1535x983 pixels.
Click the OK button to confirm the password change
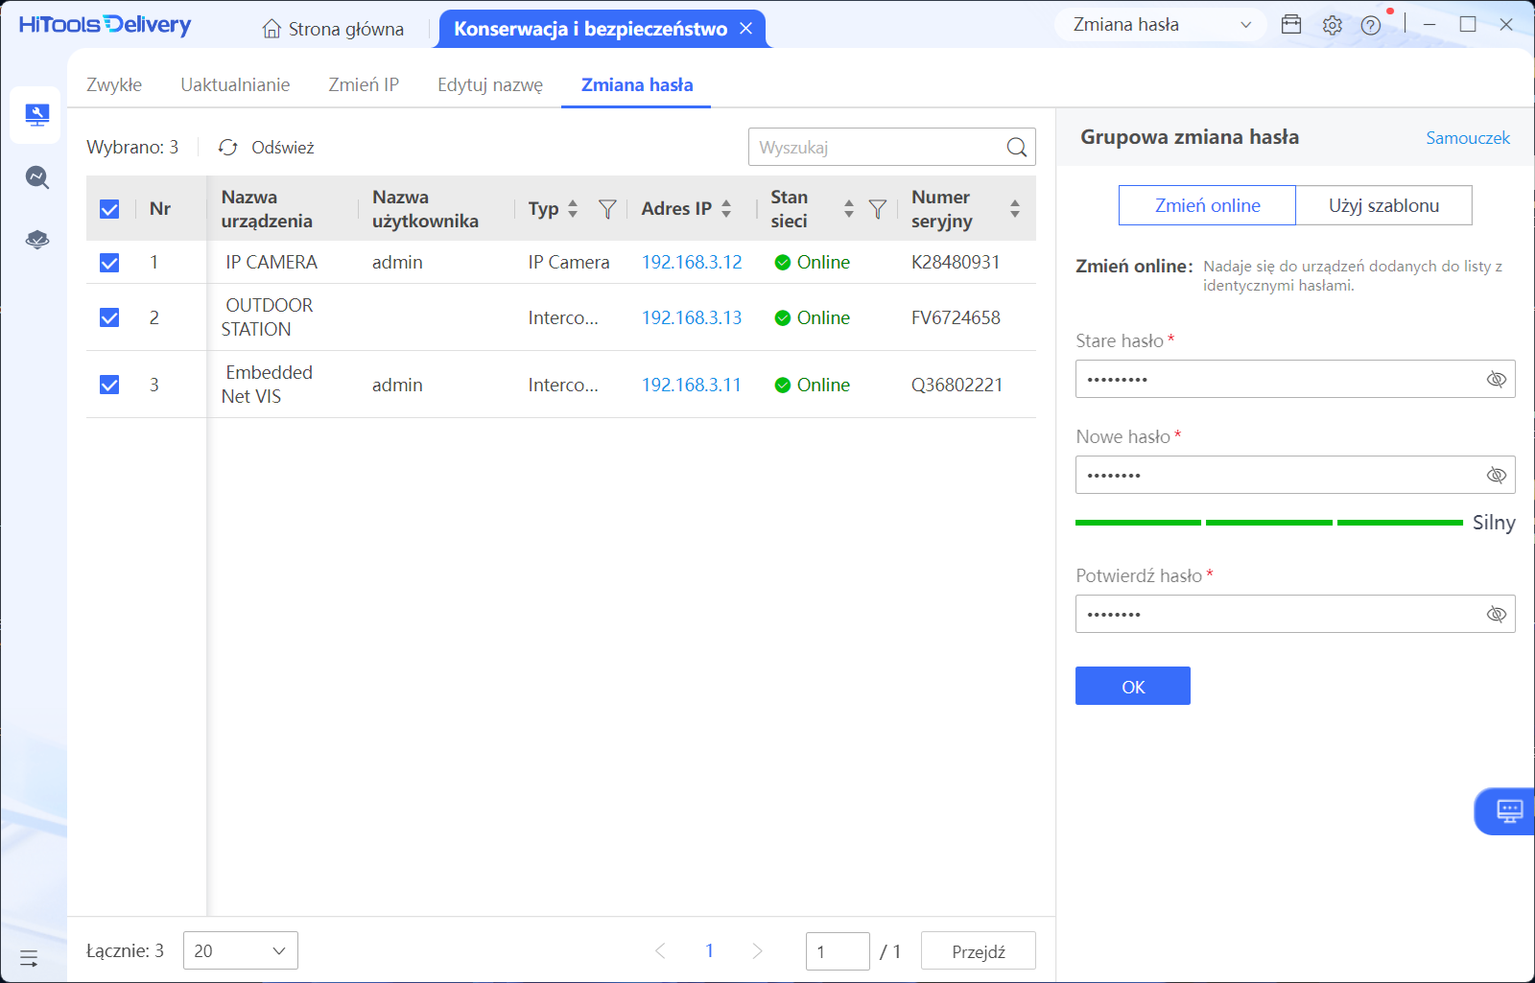(1132, 687)
